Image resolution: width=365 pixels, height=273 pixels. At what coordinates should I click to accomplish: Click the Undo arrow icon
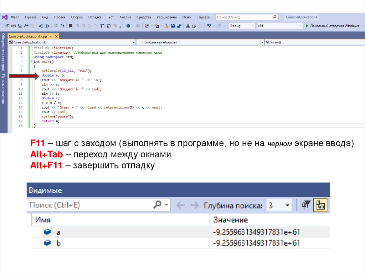click(x=209, y=26)
